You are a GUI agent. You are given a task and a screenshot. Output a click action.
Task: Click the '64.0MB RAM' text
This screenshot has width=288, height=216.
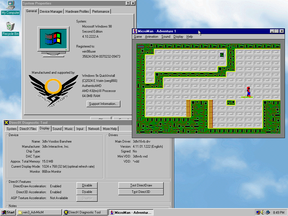pyautogui.click(x=91, y=96)
